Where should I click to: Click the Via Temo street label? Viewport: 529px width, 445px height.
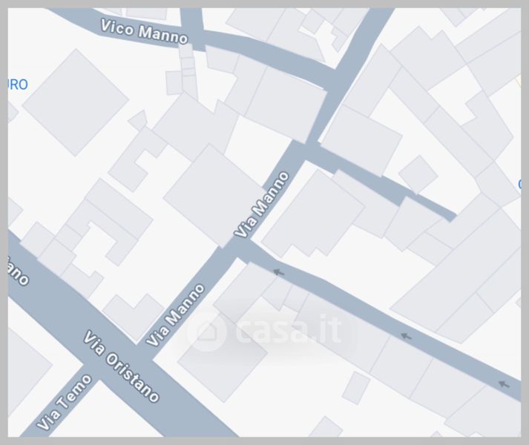coord(64,402)
